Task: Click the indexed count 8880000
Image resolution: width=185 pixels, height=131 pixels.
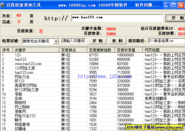Action: coord(123,59)
